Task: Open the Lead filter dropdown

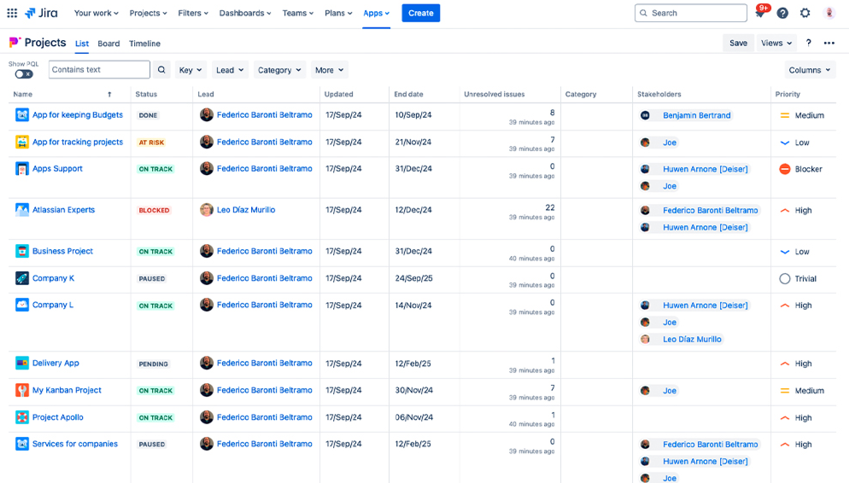Action: tap(230, 70)
